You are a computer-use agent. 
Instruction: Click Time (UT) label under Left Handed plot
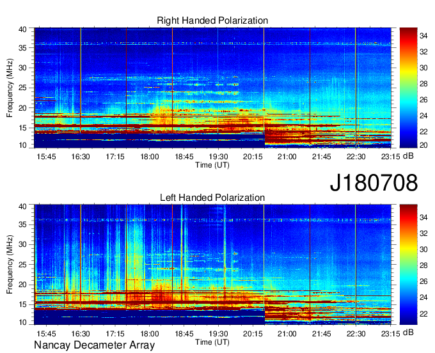tap(212, 342)
